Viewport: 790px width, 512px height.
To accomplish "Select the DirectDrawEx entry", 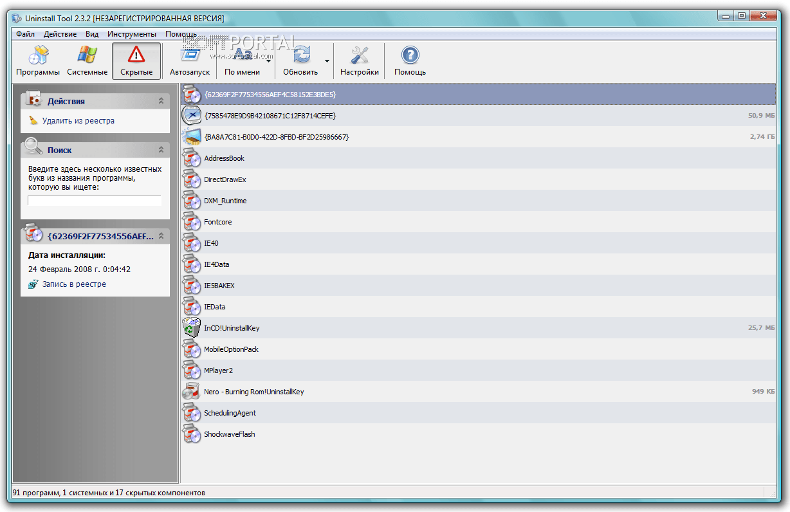I will tap(478, 179).
